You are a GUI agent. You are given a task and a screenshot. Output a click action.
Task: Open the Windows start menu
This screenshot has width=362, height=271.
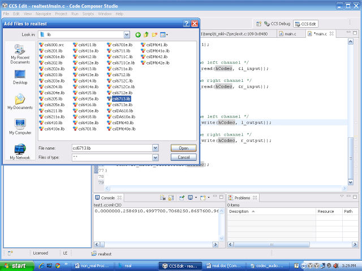[17, 266]
